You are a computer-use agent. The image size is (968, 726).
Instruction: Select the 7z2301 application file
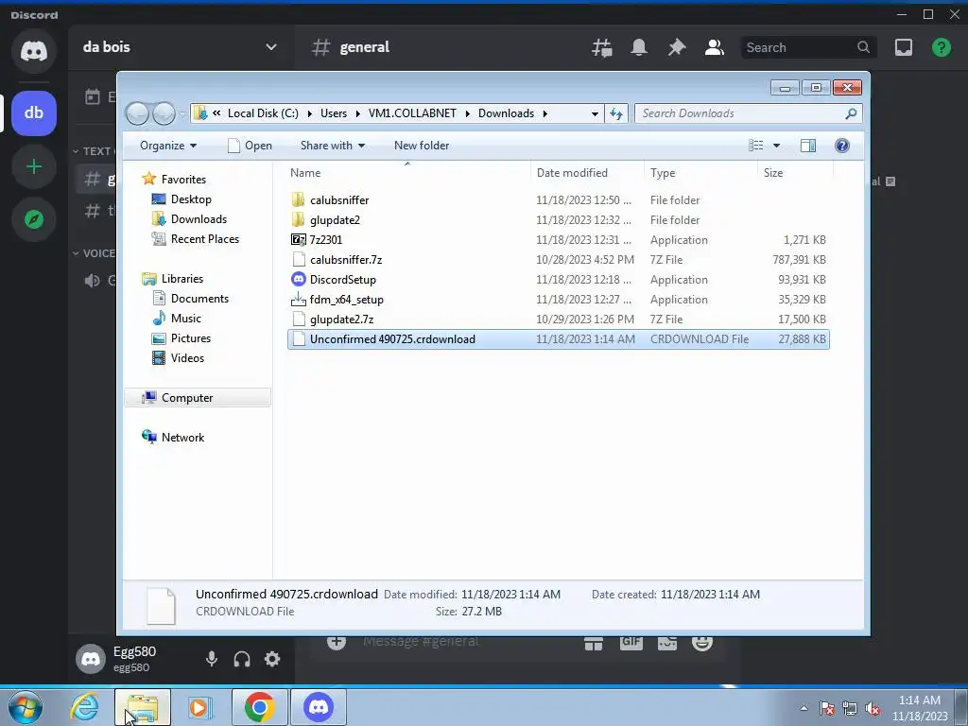coord(558,239)
